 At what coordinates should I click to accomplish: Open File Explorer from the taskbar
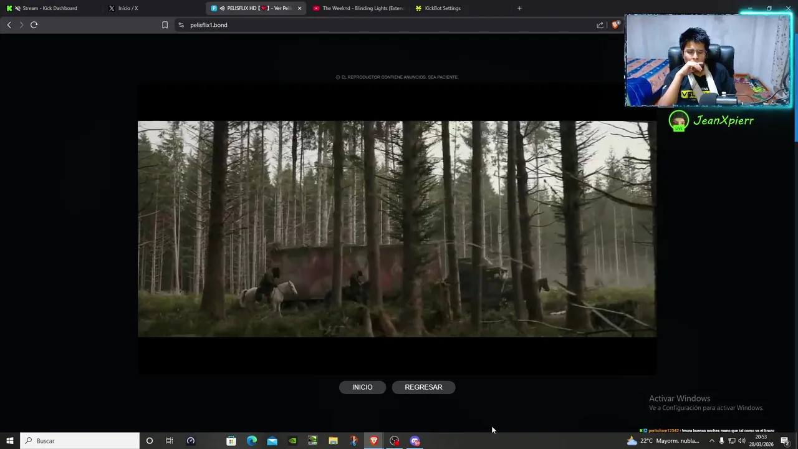[334, 441]
